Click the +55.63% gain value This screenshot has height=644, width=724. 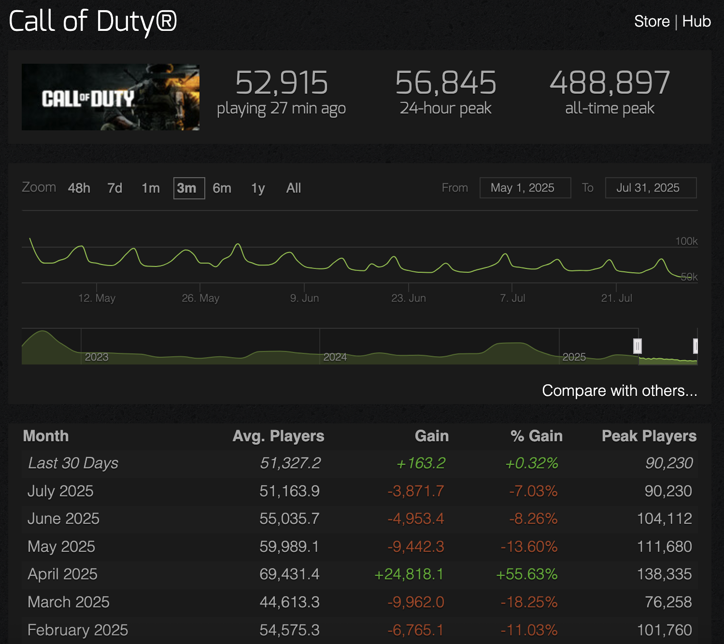pyautogui.click(x=527, y=574)
